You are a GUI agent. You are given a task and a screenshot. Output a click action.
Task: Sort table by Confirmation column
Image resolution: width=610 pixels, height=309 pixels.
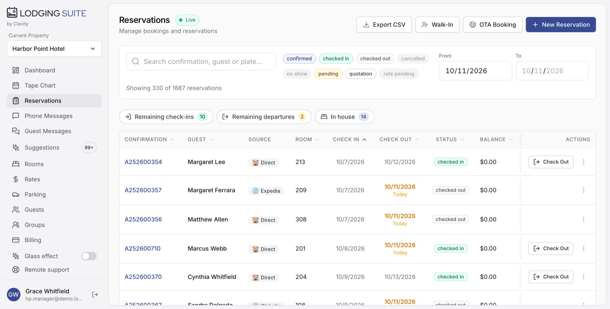pos(149,140)
